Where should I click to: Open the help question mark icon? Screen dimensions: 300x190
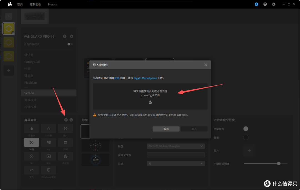[x=265, y=4]
